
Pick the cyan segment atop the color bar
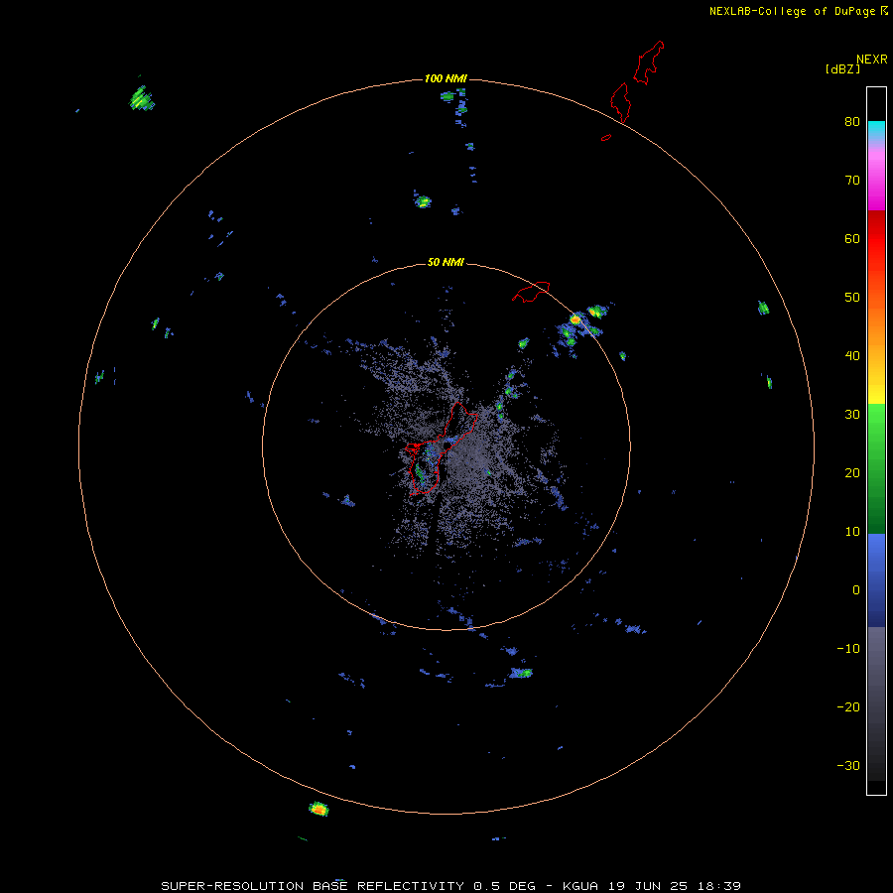(876, 130)
